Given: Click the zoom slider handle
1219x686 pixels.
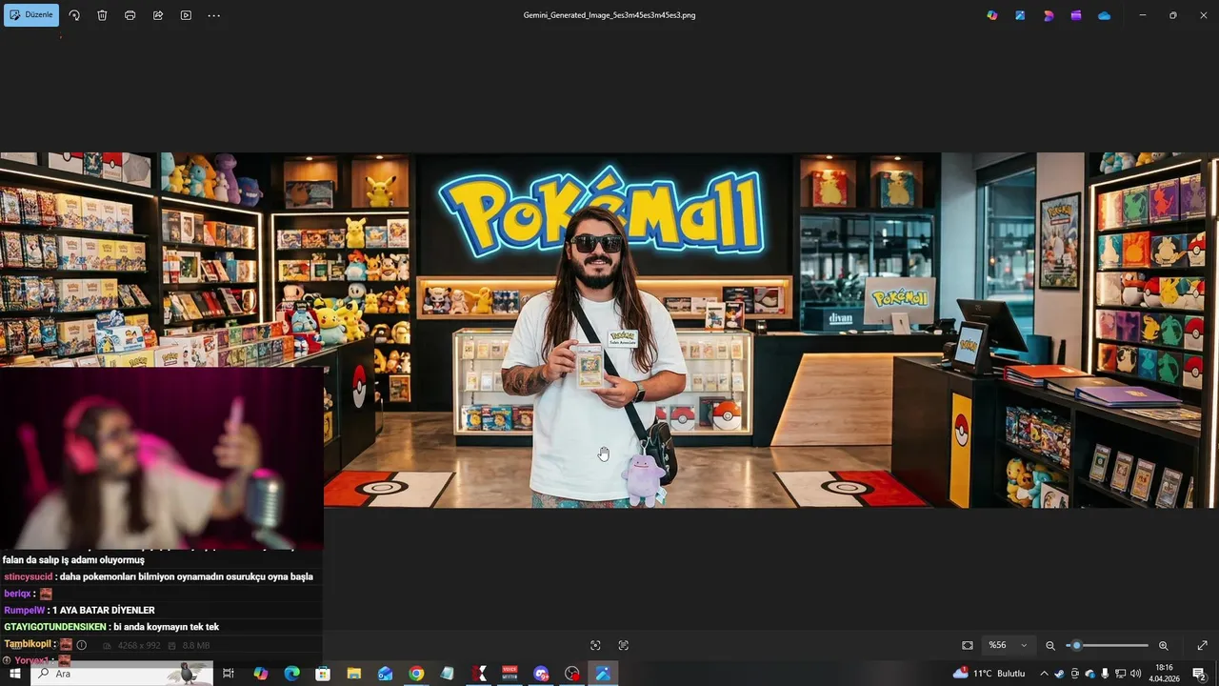Looking at the screenshot, I should [x=1076, y=645].
